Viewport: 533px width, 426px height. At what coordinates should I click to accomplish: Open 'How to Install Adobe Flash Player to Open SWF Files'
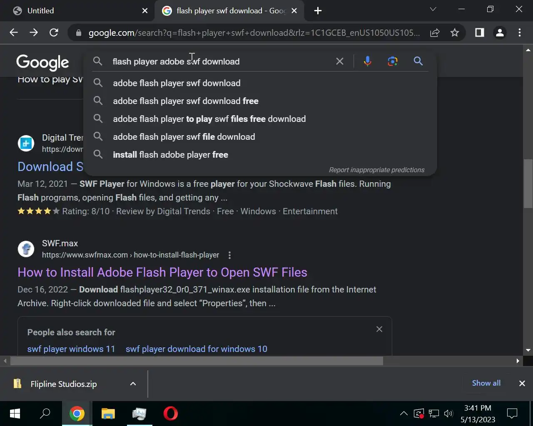[162, 272]
